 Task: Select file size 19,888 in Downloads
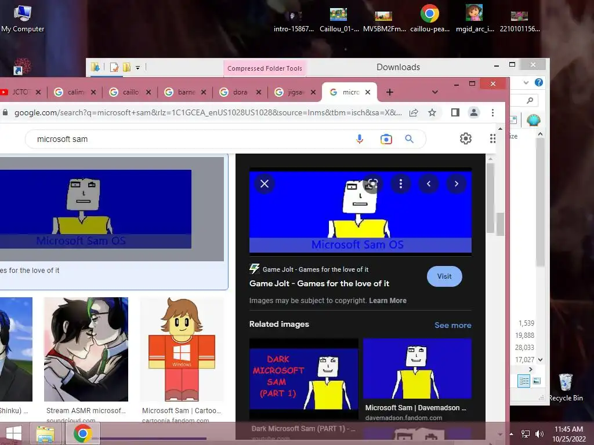click(x=524, y=335)
